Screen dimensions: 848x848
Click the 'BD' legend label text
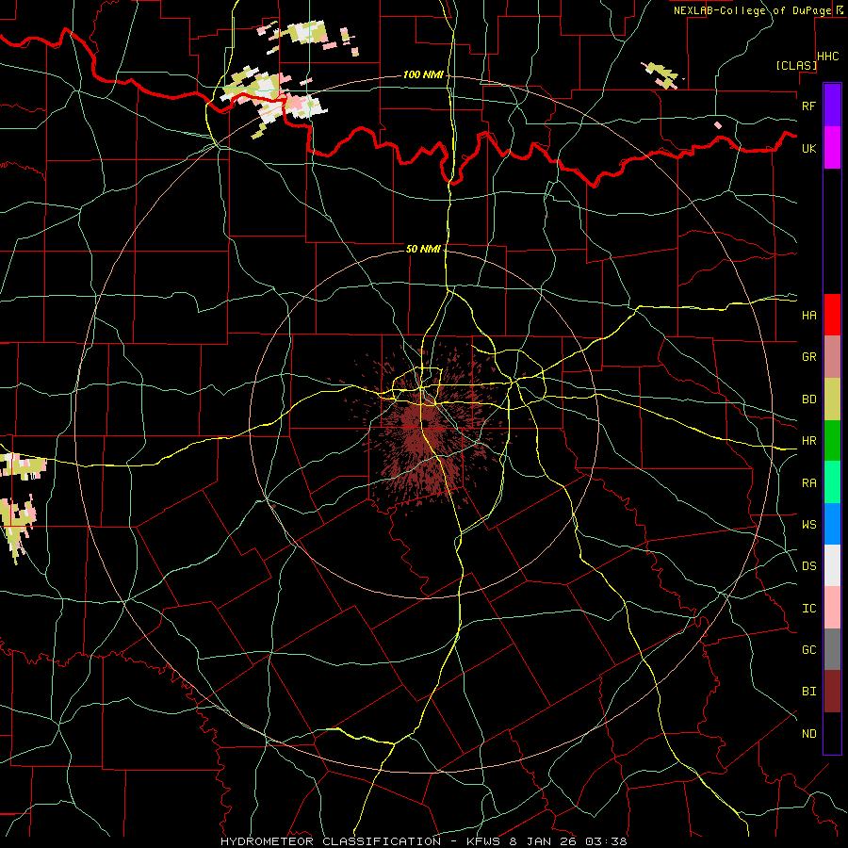pyautogui.click(x=808, y=400)
